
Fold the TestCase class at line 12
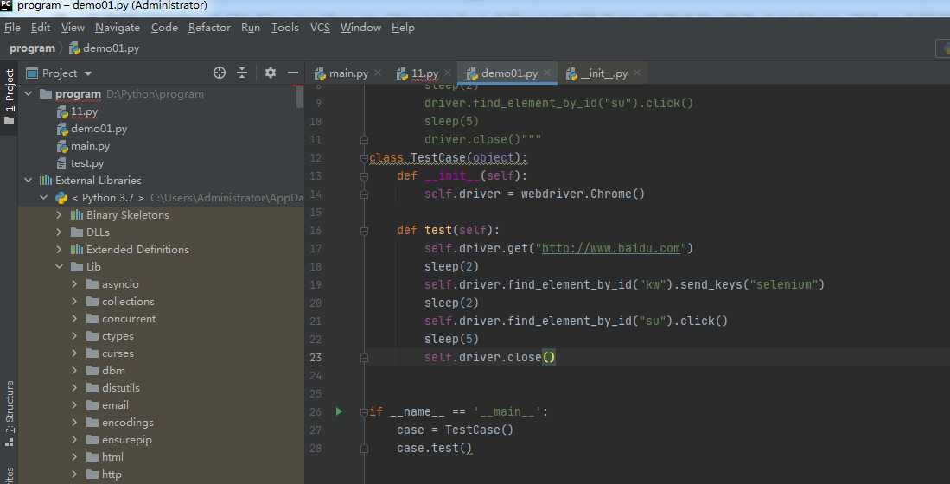point(364,158)
